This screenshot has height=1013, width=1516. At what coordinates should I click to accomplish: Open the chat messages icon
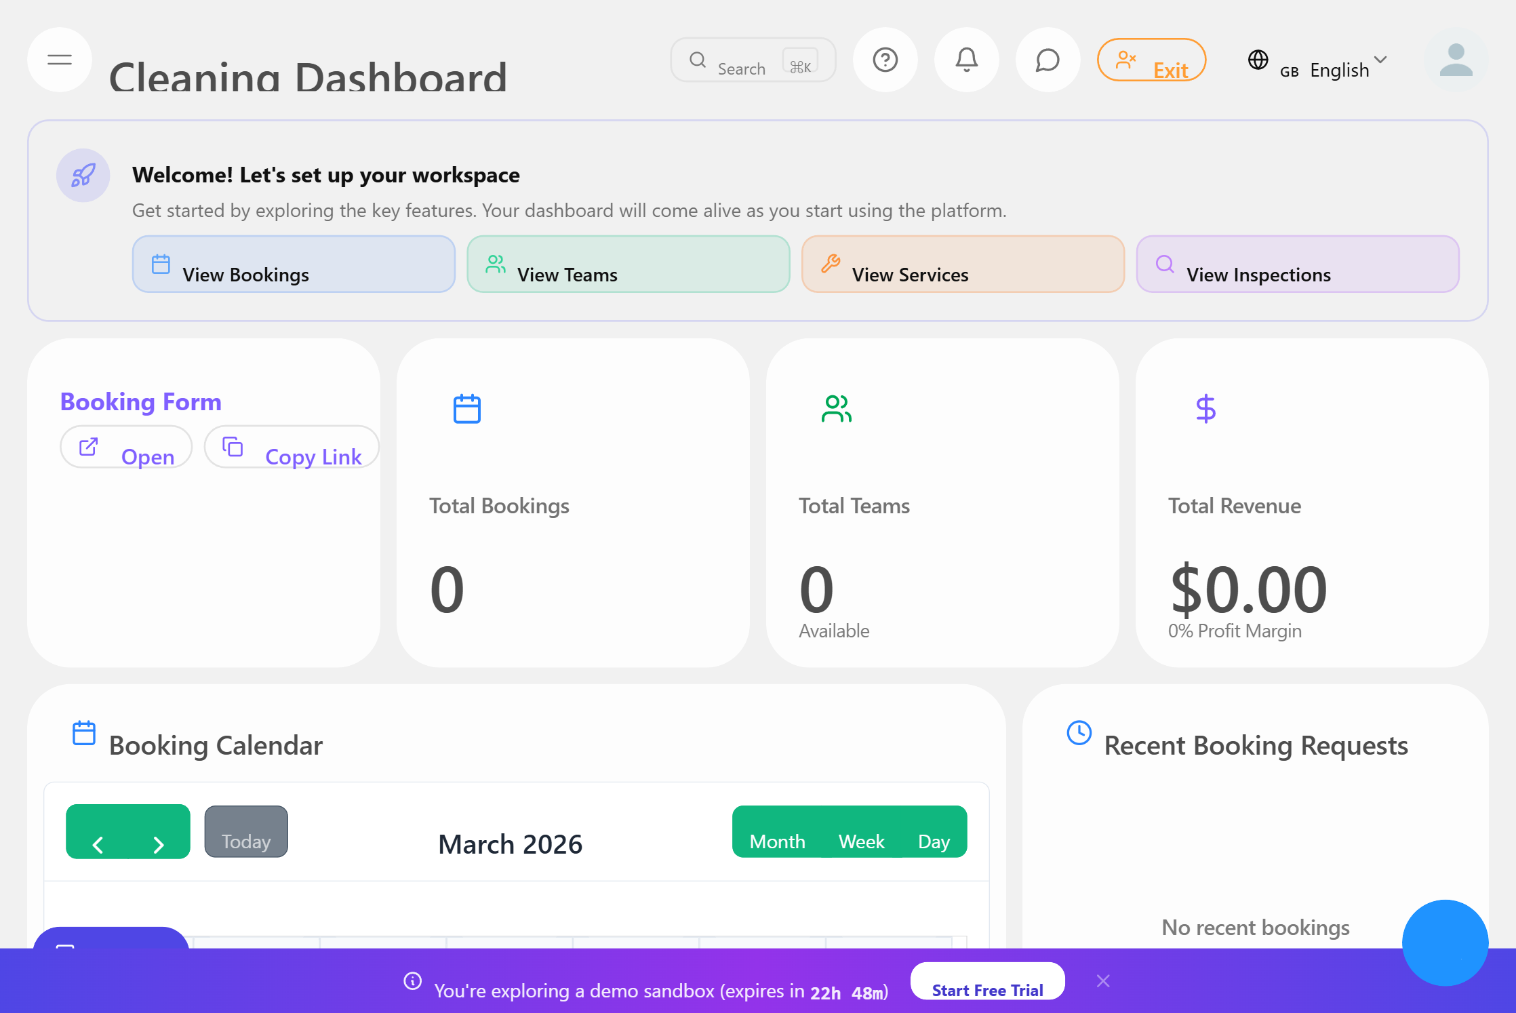(x=1048, y=60)
